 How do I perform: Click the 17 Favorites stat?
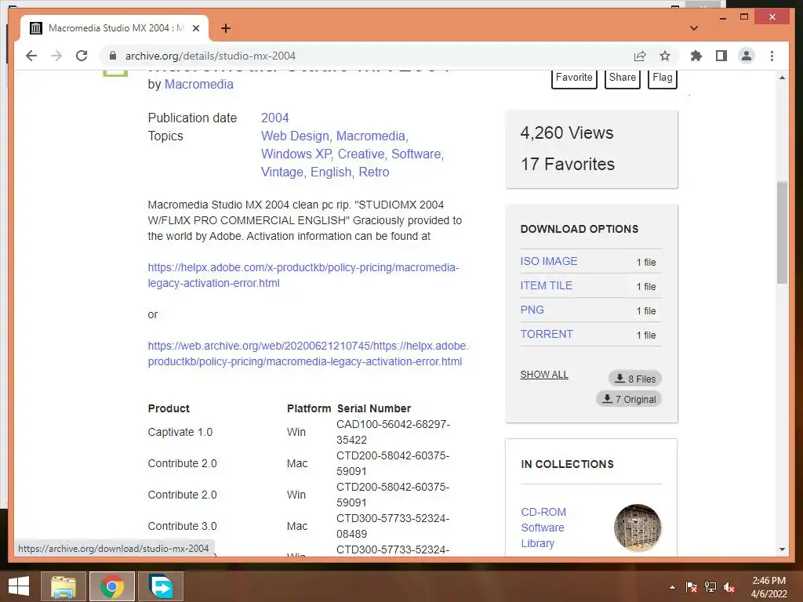[568, 165]
